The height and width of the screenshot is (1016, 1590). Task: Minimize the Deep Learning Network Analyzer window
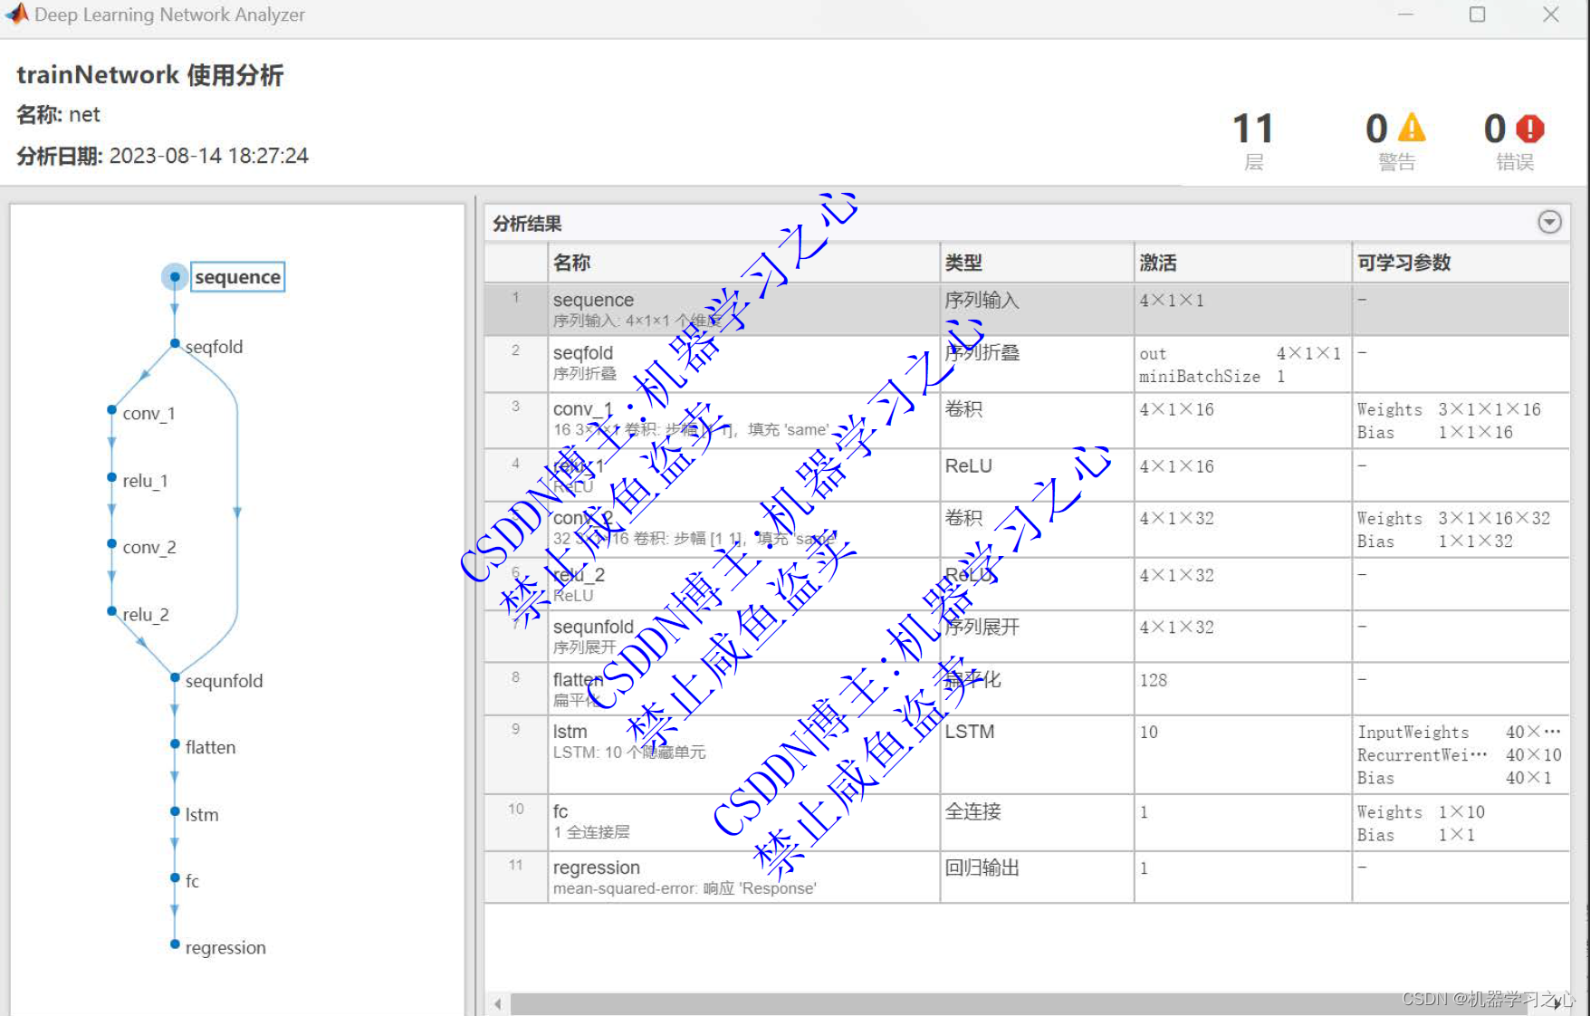pyautogui.click(x=1405, y=14)
